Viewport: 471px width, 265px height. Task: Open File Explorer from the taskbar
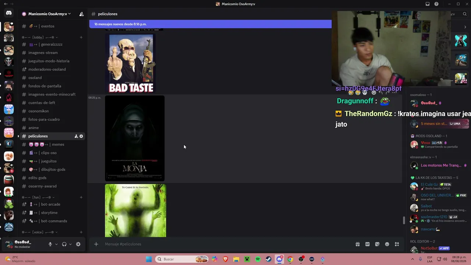tap(236, 259)
